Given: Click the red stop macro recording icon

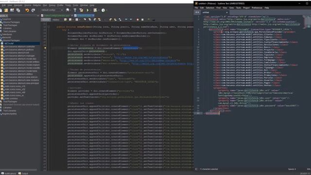Looking at the screenshot, I should 138,19.
